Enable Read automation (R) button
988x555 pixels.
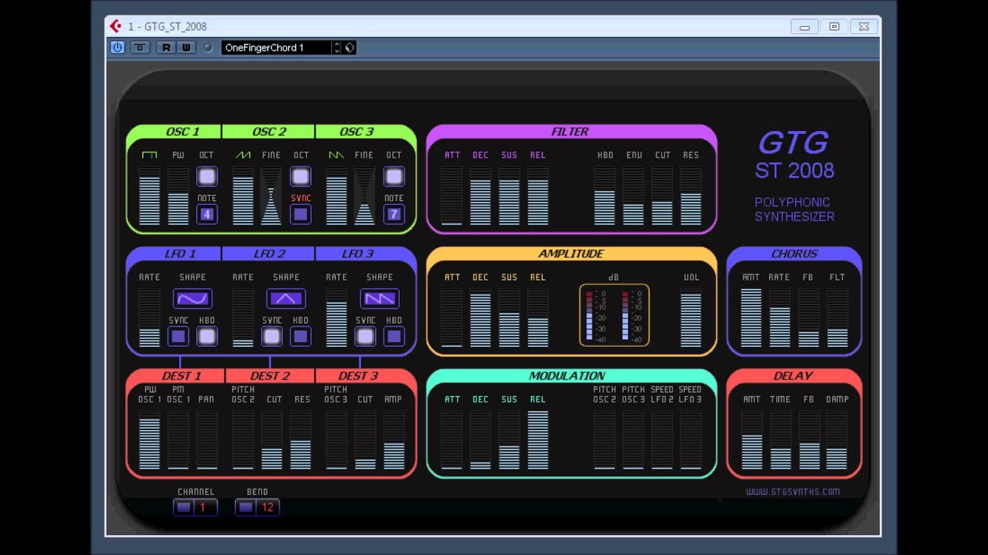[x=166, y=48]
